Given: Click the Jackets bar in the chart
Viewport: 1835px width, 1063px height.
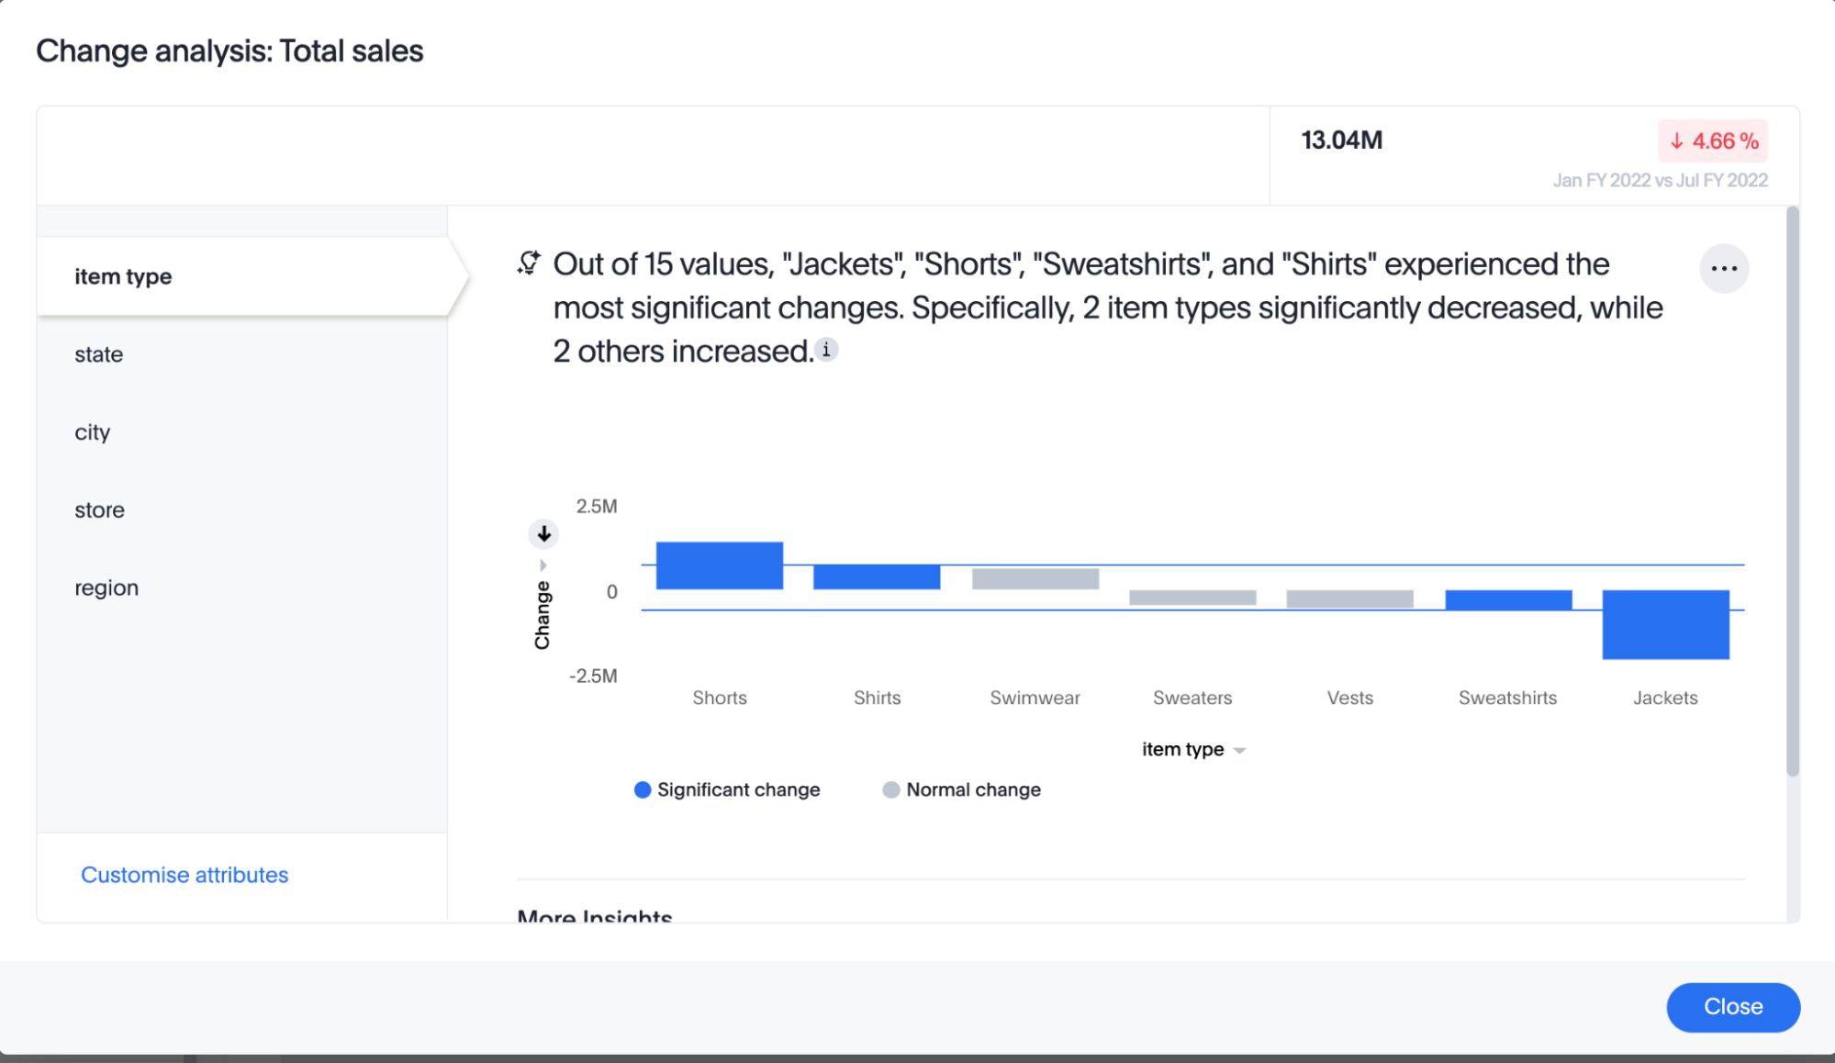Looking at the screenshot, I should click(x=1667, y=624).
